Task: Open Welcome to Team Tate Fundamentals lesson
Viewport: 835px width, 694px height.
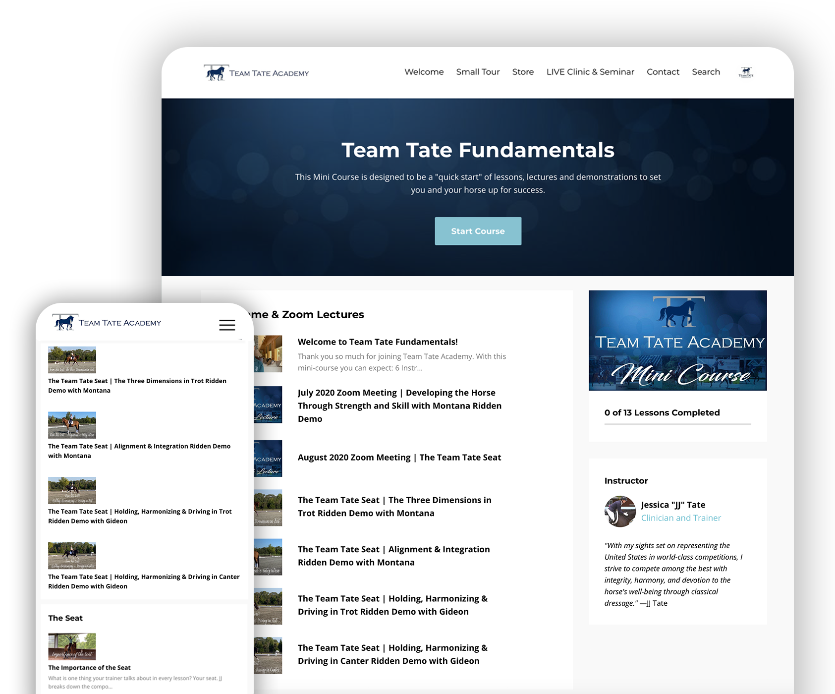Action: click(x=378, y=342)
